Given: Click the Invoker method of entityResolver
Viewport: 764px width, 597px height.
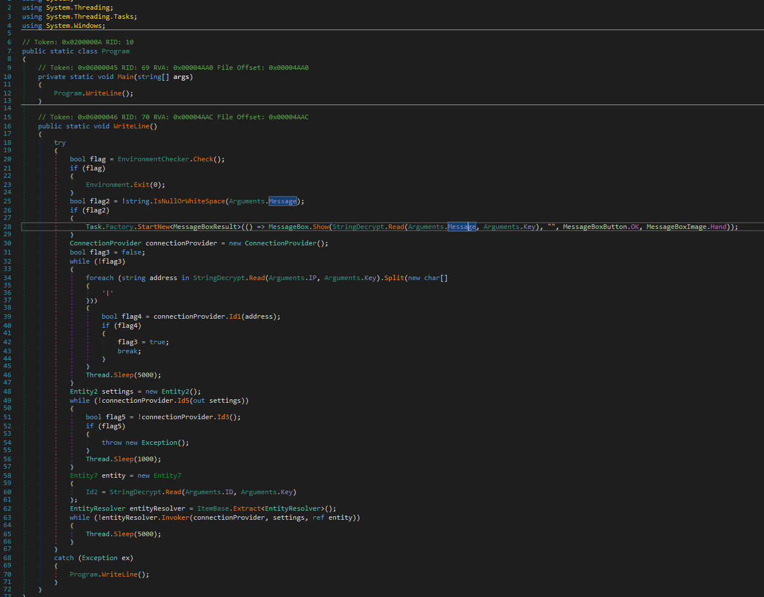Looking at the screenshot, I should (175, 517).
